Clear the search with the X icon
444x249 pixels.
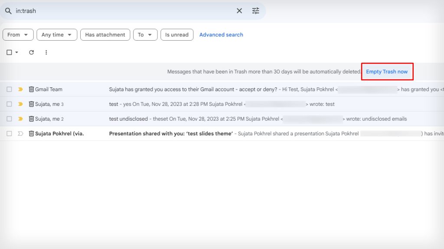pyautogui.click(x=239, y=11)
